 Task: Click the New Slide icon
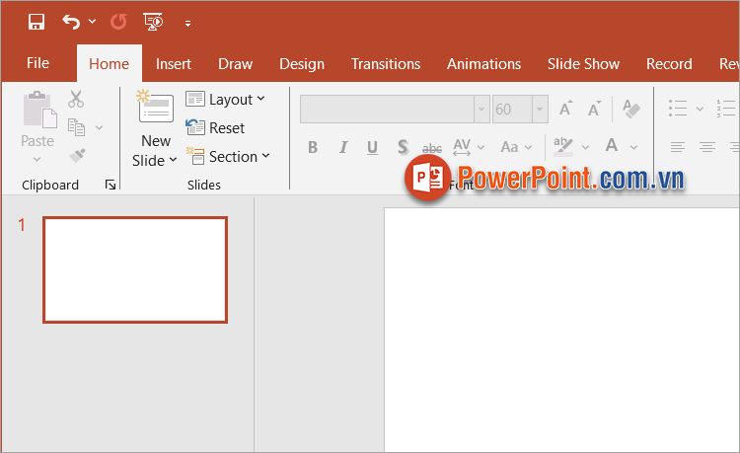(155, 107)
